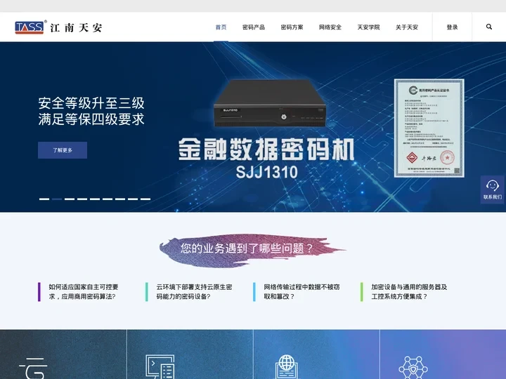Open the 密码方案 menu
This screenshot has width=506, height=379.
tap(292, 27)
